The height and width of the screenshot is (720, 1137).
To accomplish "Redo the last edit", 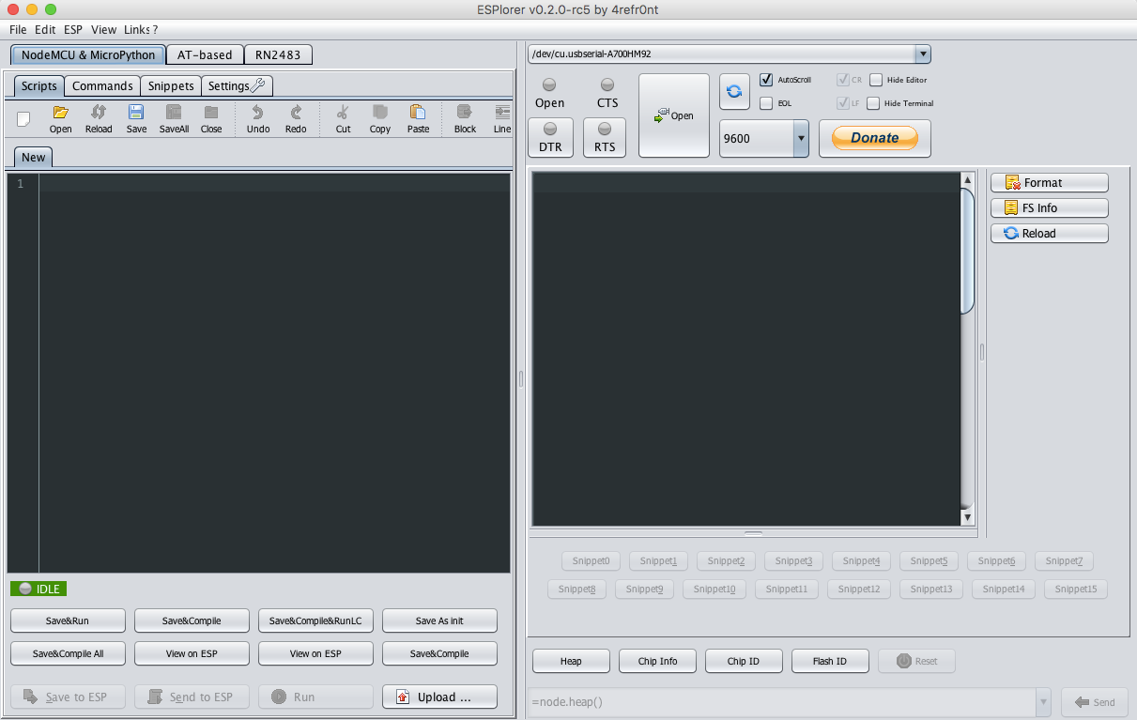I will pyautogui.click(x=296, y=119).
